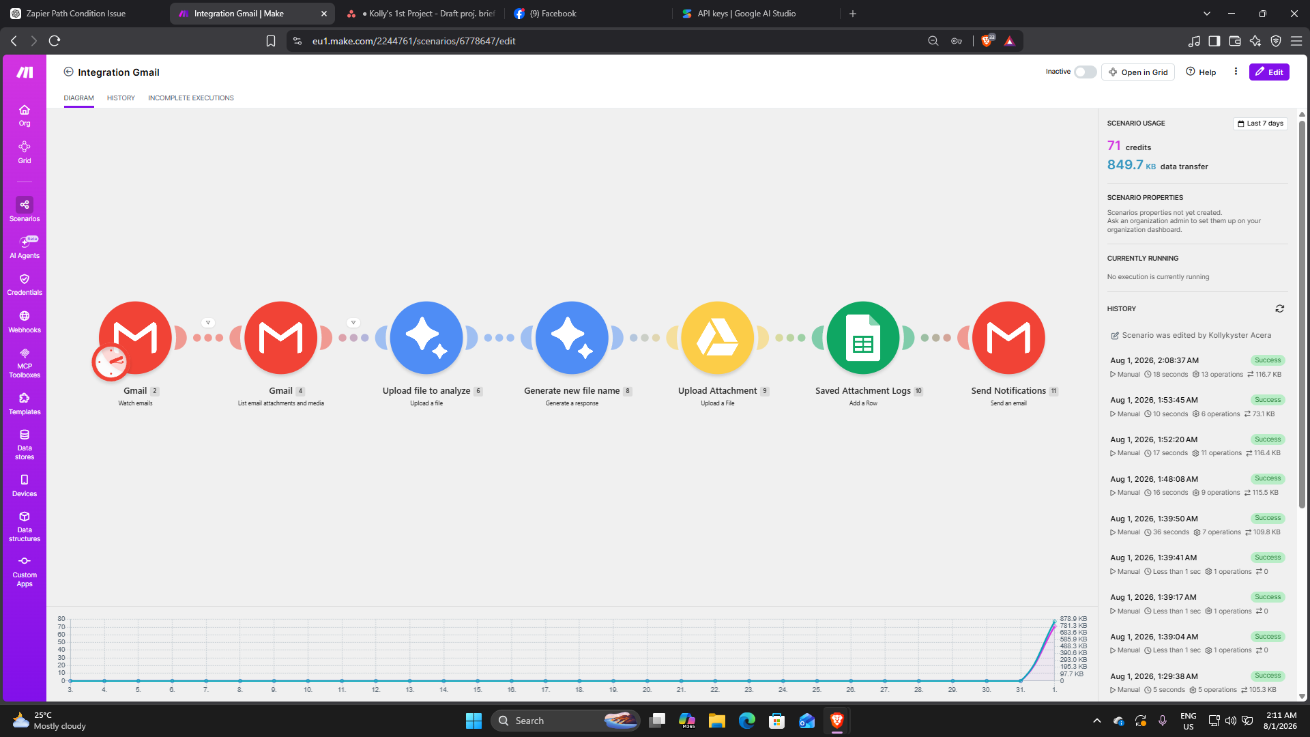Click the Help button

tap(1201, 72)
